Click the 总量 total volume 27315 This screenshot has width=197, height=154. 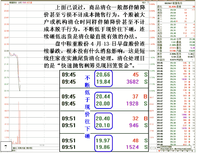tap(173, 48)
